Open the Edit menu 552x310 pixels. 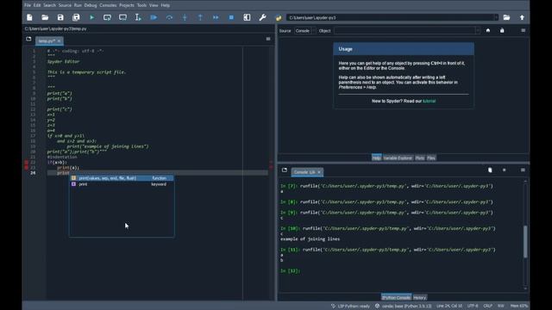click(x=37, y=5)
